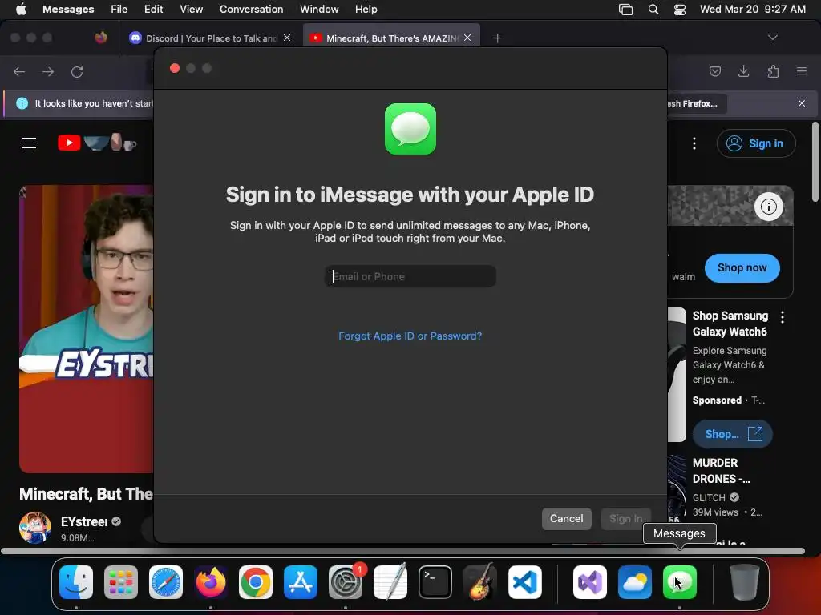821x615 pixels.
Task: Click the Sign In button in iMessage
Action: tap(625, 519)
